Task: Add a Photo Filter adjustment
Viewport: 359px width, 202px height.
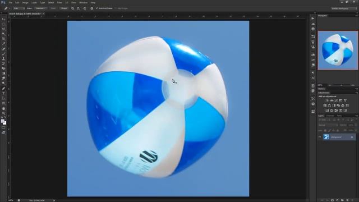Action: coord(338,105)
